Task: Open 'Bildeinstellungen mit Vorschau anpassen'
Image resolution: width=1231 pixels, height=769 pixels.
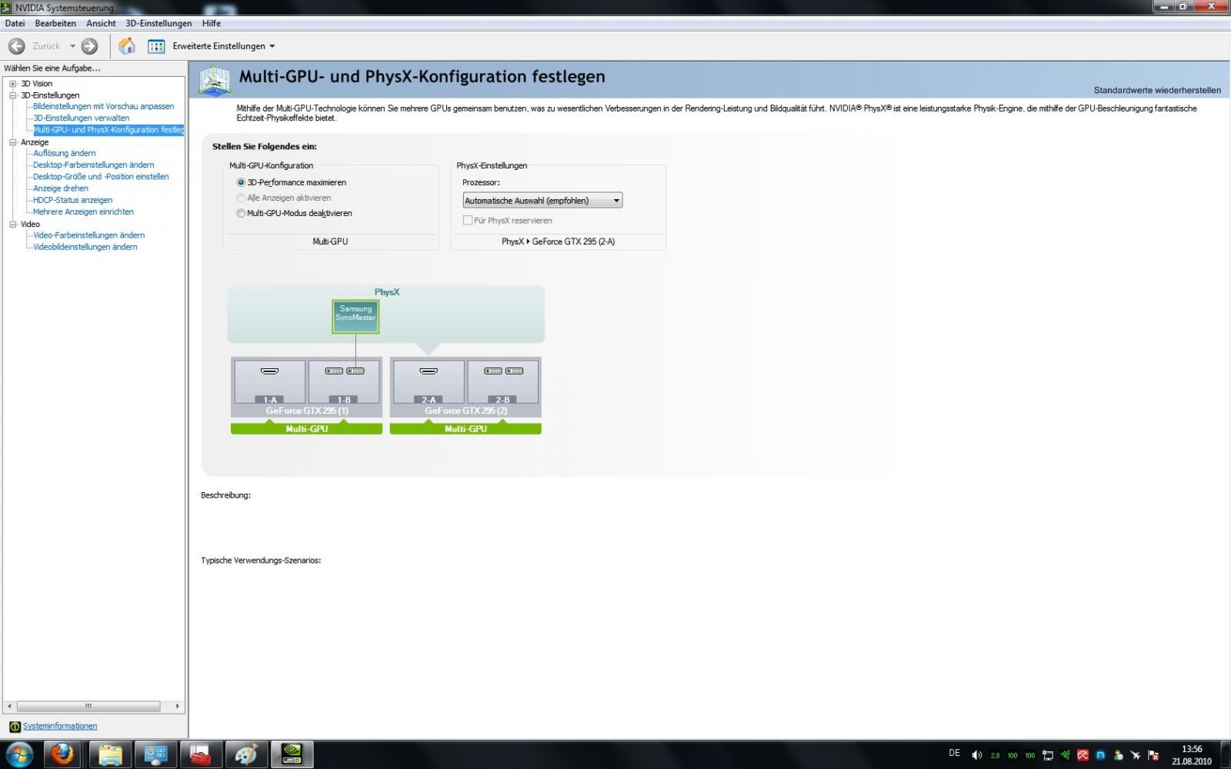Action: [x=104, y=106]
